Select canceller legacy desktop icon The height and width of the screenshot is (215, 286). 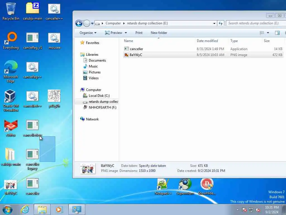point(32,159)
